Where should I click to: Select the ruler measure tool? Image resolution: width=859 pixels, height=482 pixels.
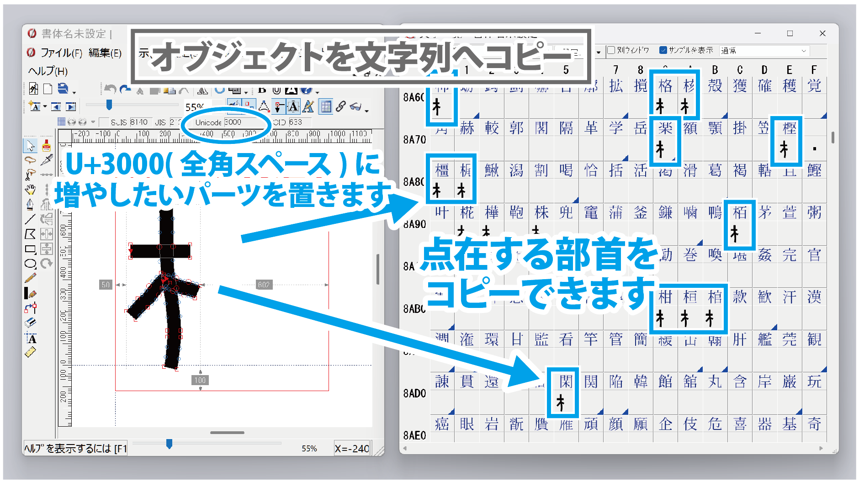[x=30, y=352]
